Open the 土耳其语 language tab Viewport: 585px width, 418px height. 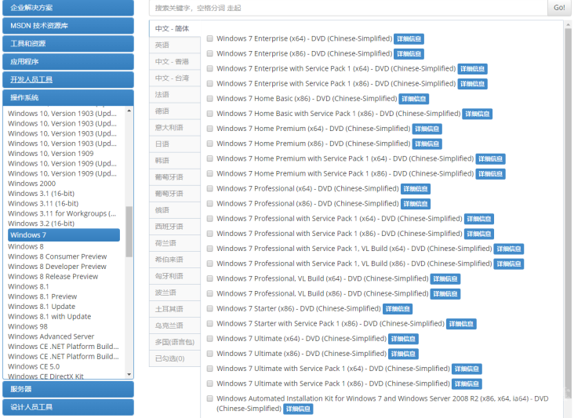click(175, 309)
